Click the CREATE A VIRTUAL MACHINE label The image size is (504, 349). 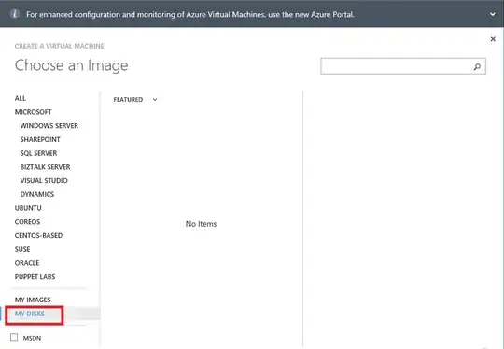[x=59, y=46]
